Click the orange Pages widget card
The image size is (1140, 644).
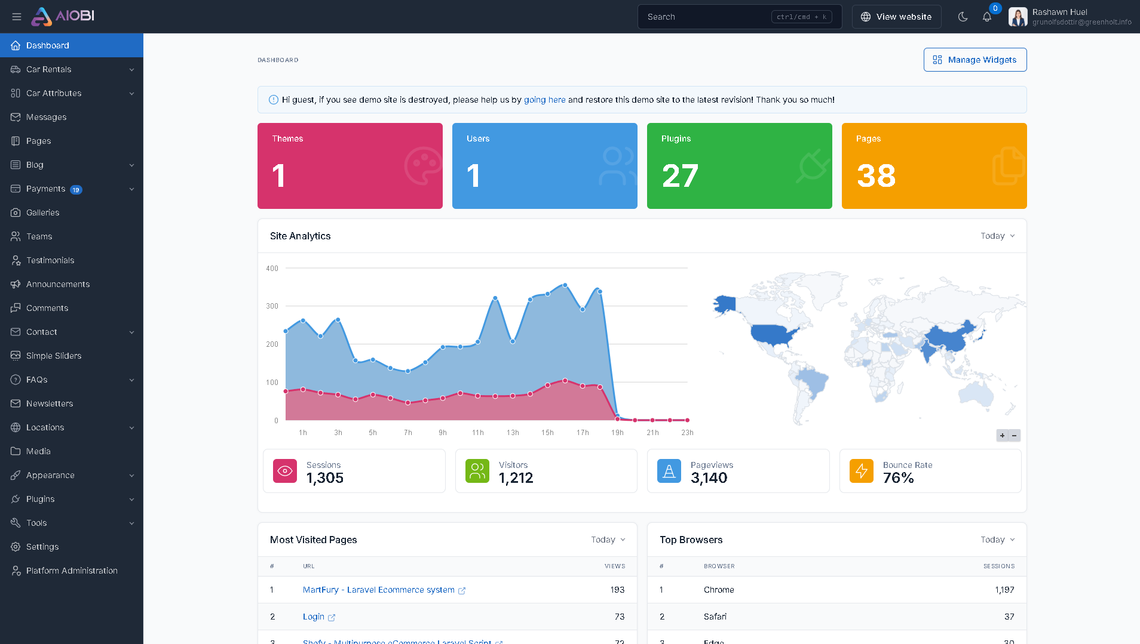[x=934, y=166]
